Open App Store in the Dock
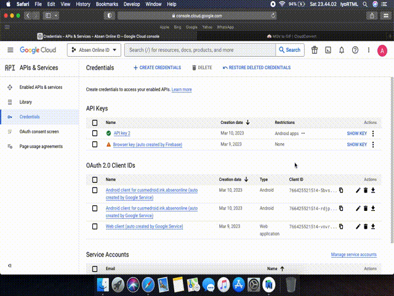The image size is (394, 296). coord(239,284)
